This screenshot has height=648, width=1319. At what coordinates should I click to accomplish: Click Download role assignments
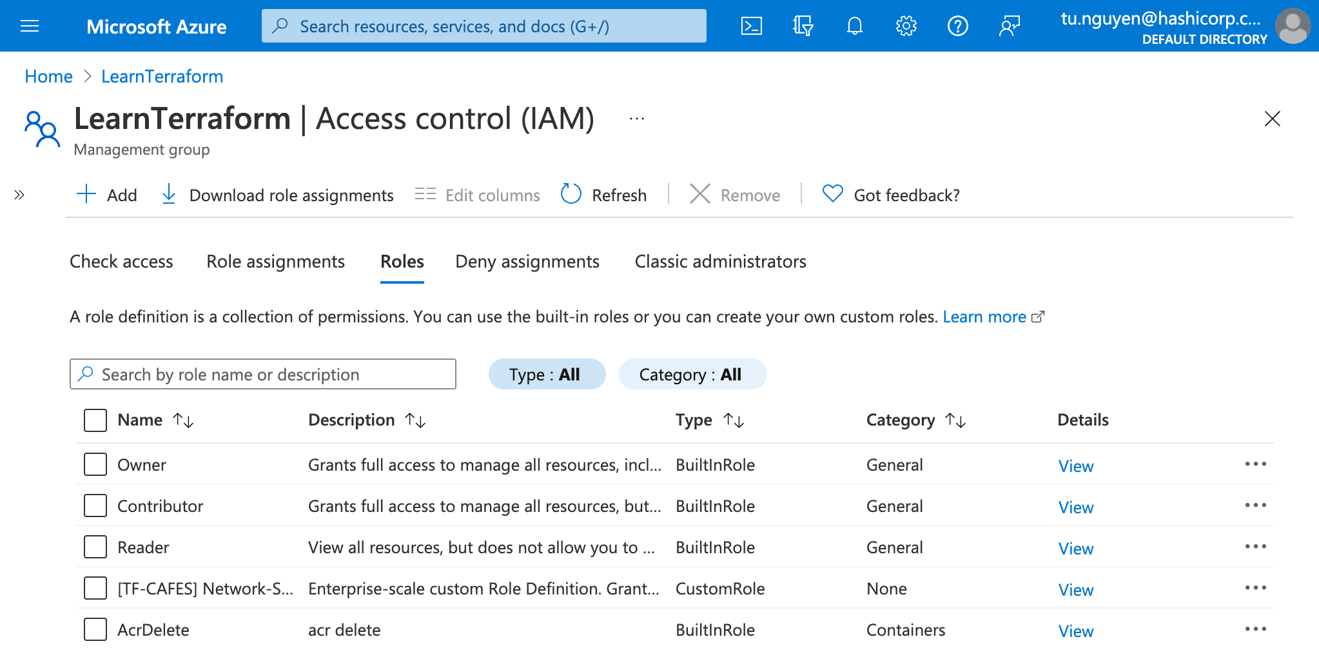pos(277,195)
